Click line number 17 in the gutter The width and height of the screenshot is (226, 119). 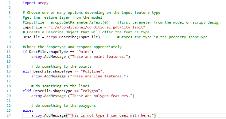coord(9,81)
